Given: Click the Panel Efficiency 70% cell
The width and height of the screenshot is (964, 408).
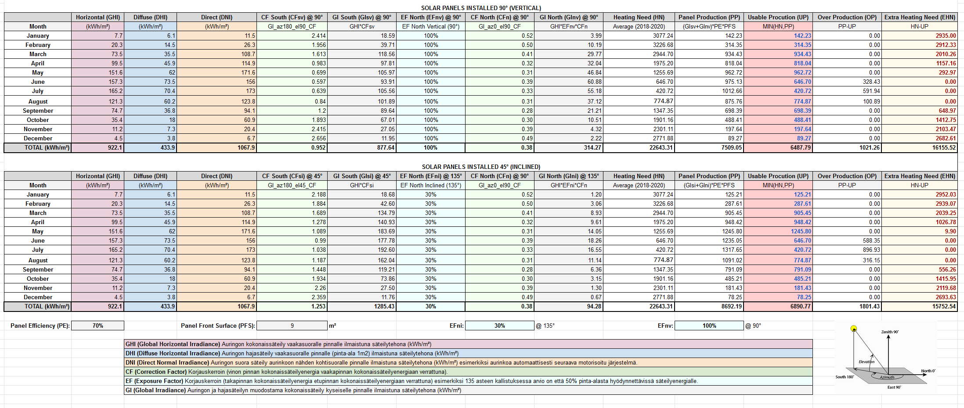Looking at the screenshot, I should pos(97,326).
